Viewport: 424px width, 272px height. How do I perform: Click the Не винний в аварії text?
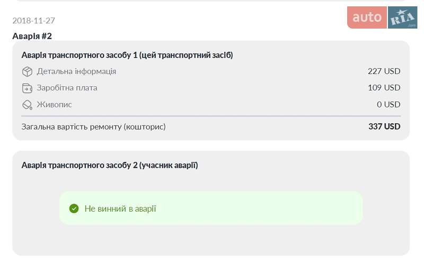(120, 208)
